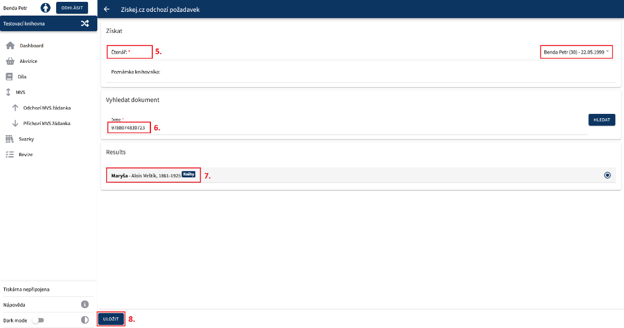The width and height of the screenshot is (624, 328).
Task: Select the Maryša result radio button
Action: pyautogui.click(x=607, y=176)
